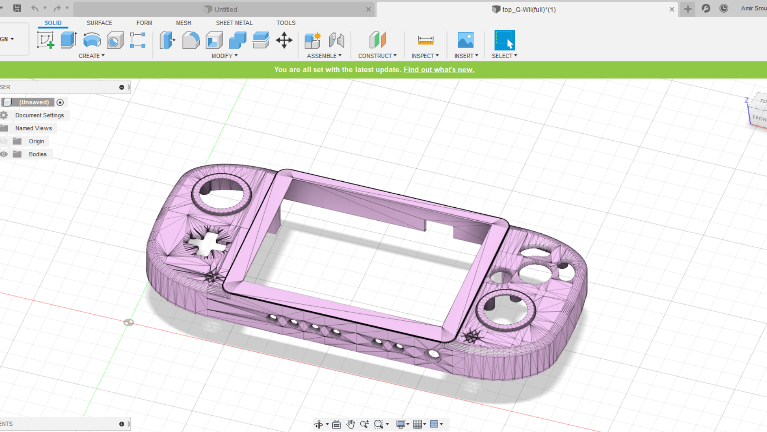Select the Revolve tool

[x=92, y=40]
